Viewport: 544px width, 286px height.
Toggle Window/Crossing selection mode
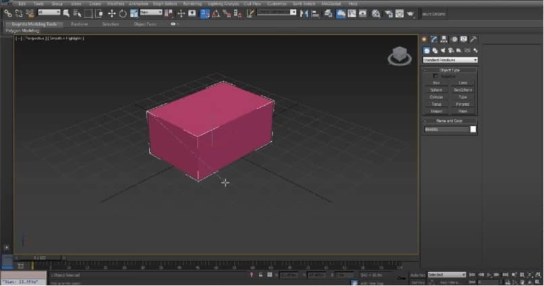coord(99,13)
